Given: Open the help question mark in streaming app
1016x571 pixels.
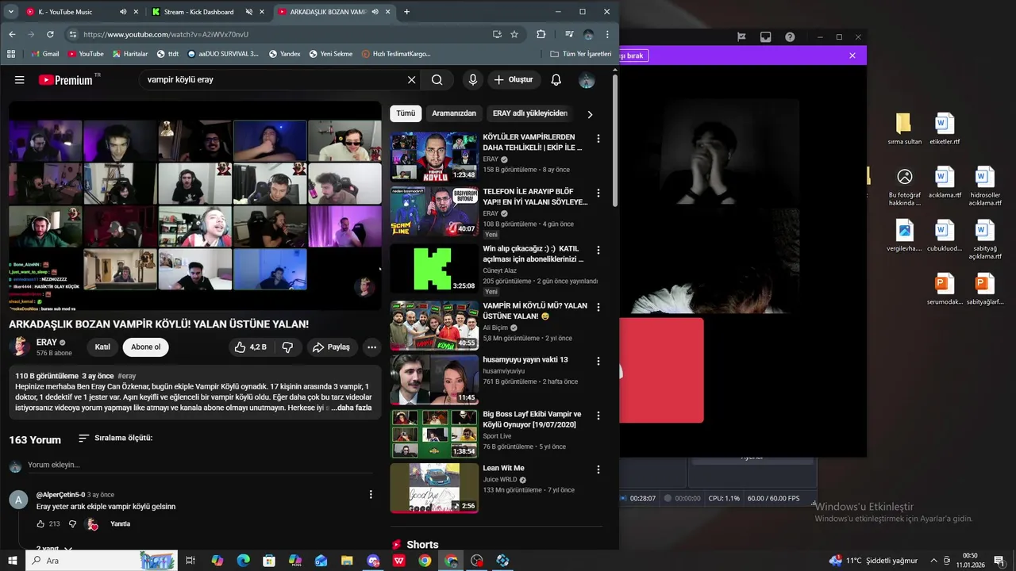Looking at the screenshot, I should (x=790, y=36).
